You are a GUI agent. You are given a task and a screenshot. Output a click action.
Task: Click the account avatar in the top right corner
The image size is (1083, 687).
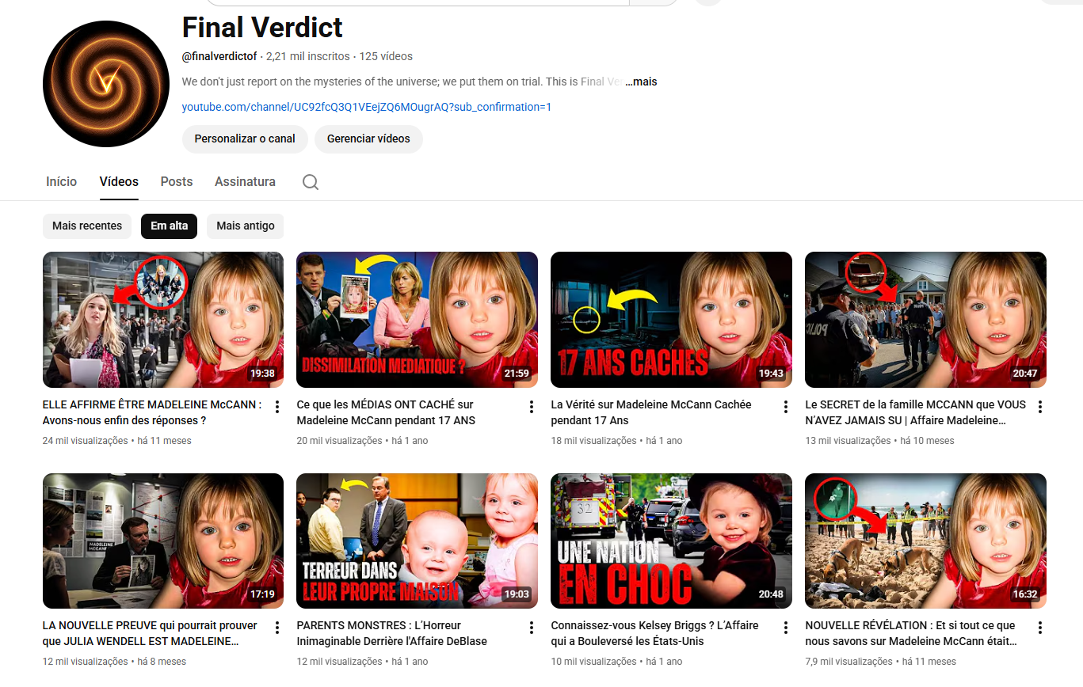pyautogui.click(x=706, y=2)
